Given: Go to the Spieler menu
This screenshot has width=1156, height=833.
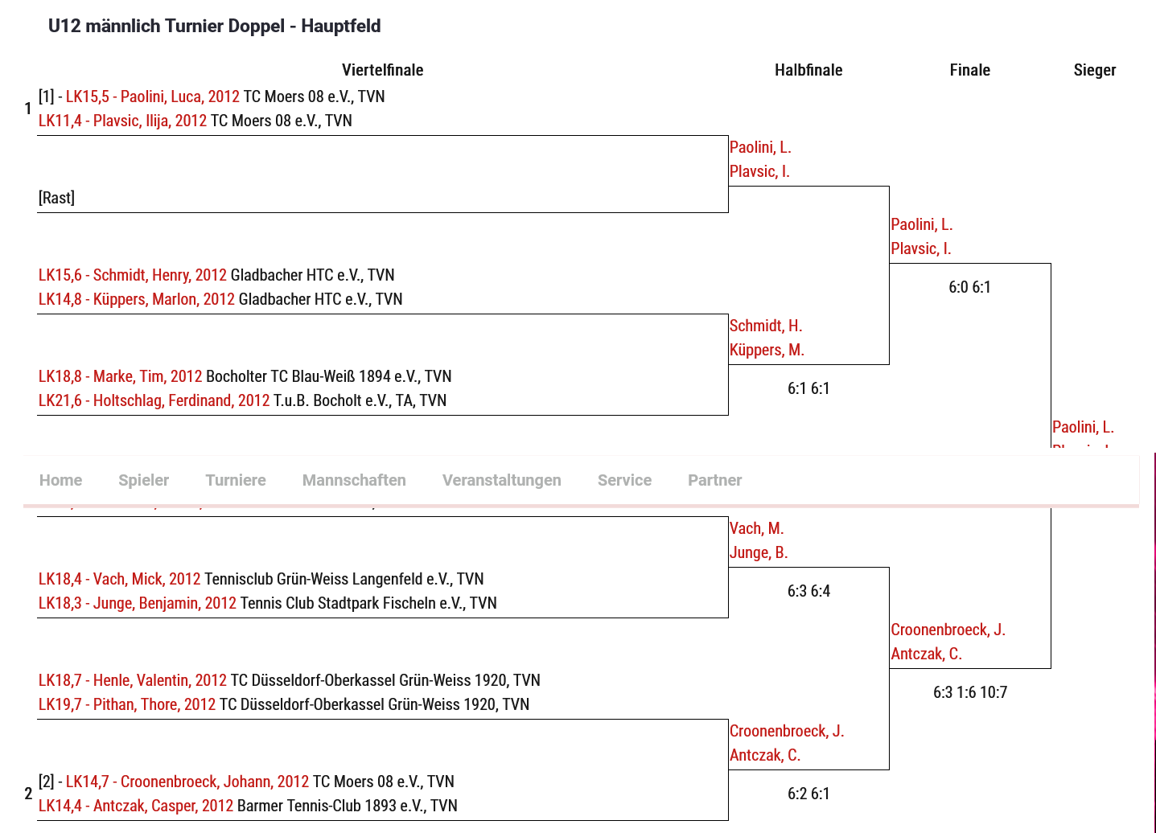Looking at the screenshot, I should coord(143,480).
